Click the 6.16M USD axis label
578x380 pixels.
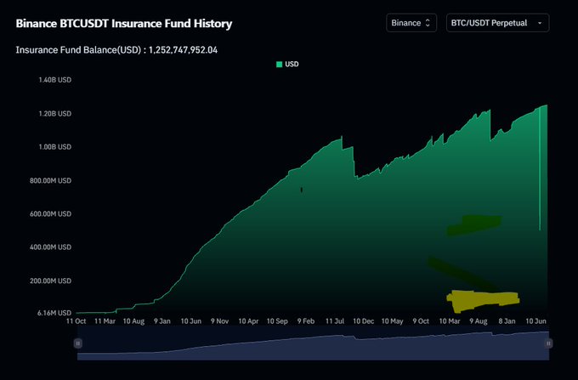pyautogui.click(x=54, y=313)
